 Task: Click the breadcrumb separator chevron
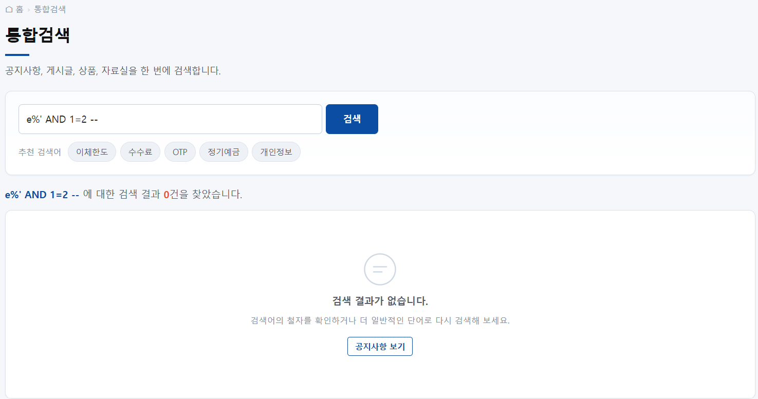[x=29, y=10]
